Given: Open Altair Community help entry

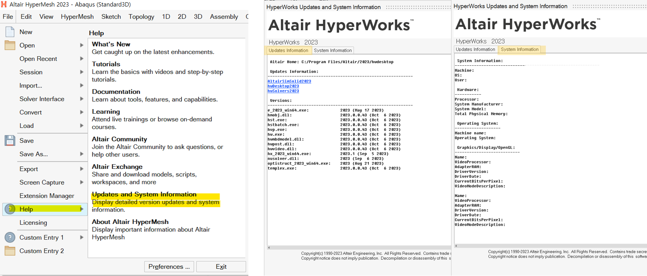Looking at the screenshot, I should click(x=157, y=147).
